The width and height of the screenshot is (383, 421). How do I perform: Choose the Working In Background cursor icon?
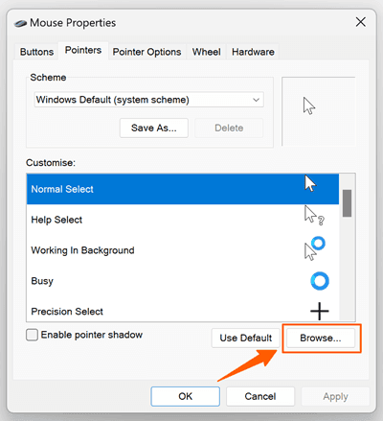click(x=314, y=248)
